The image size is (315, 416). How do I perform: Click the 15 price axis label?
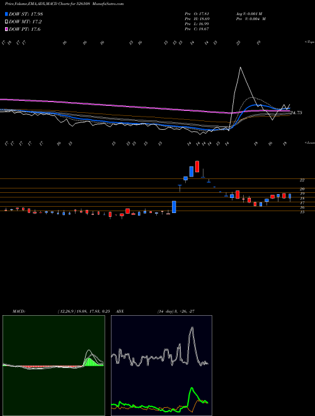click(302, 212)
